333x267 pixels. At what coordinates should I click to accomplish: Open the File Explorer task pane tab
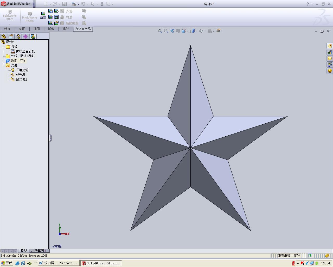click(330, 58)
